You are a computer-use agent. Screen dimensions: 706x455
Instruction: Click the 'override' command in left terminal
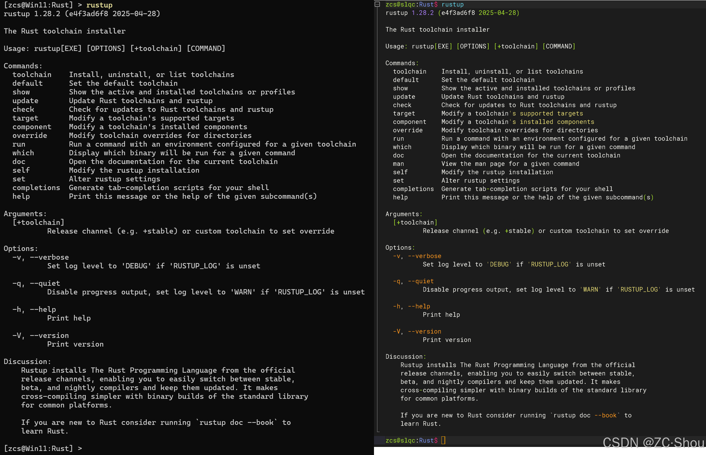(x=30, y=135)
